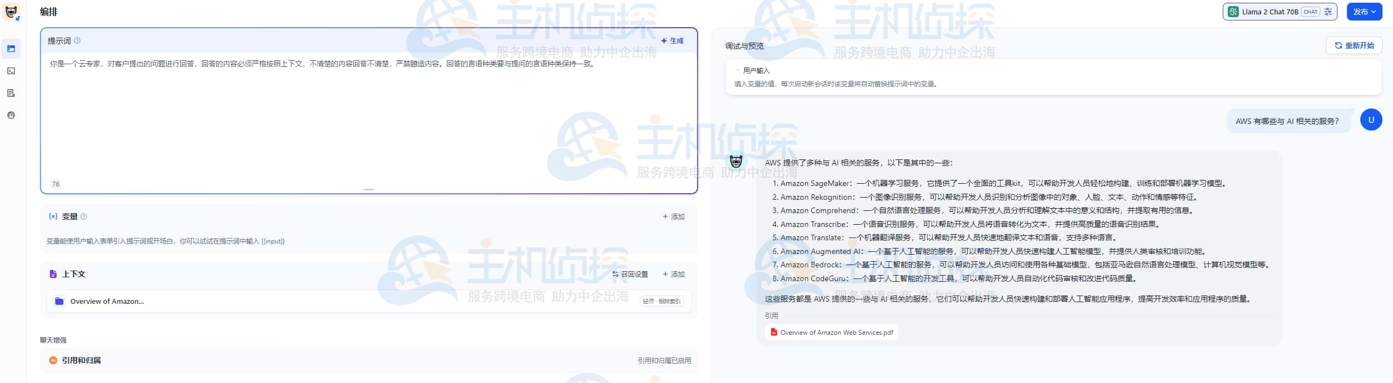Click the Amazon CodeGuru list line
The width and height of the screenshot is (1393, 383).
tap(956, 278)
